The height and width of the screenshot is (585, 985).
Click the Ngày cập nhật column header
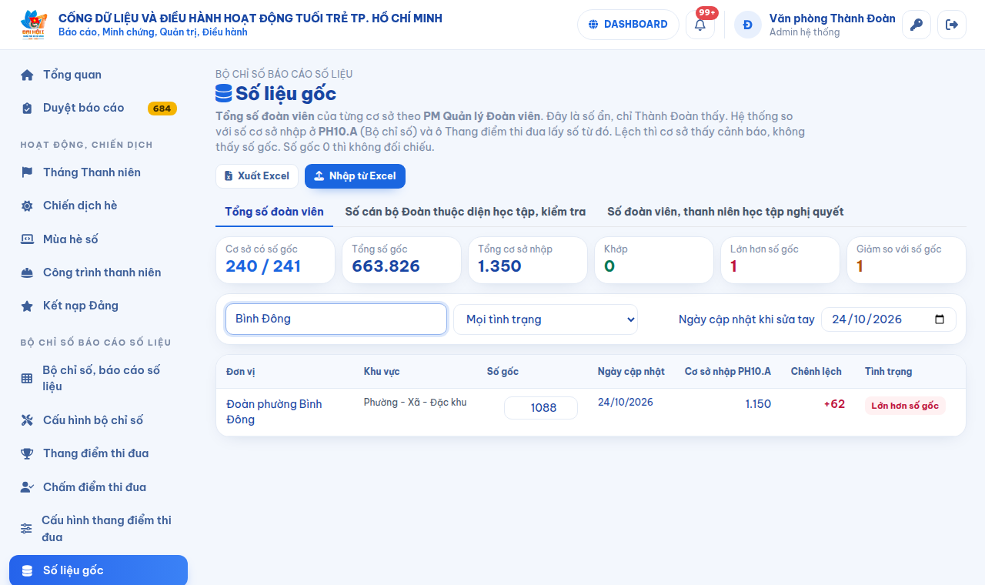click(x=631, y=372)
